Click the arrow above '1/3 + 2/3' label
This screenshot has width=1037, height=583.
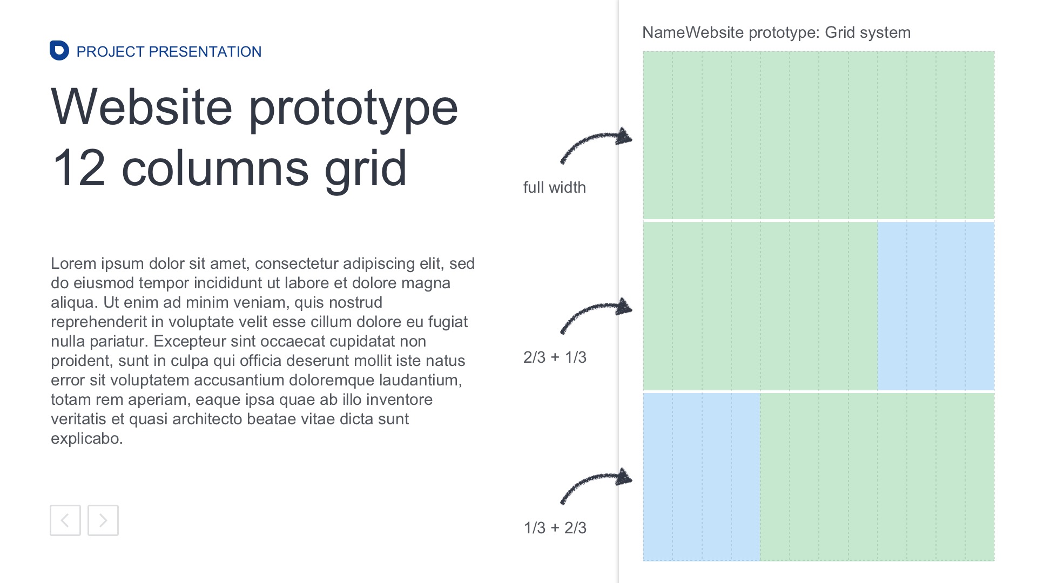pos(596,485)
